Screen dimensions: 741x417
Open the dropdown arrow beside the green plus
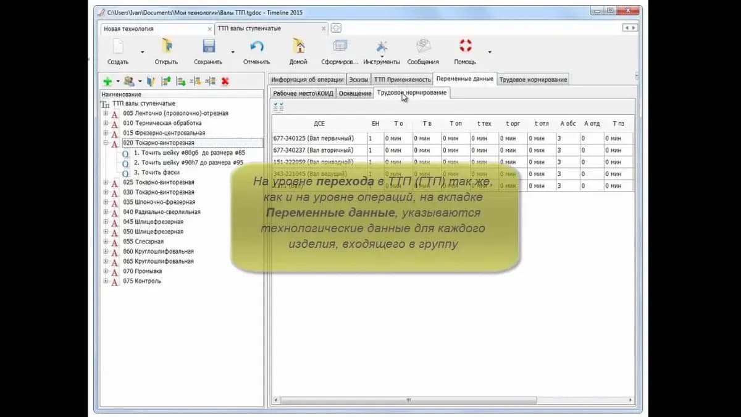pyautogui.click(x=118, y=82)
